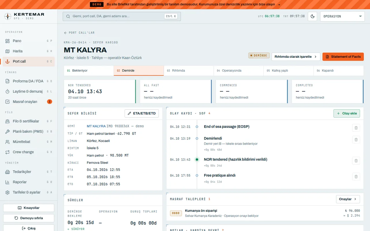Click the Tarifeler & ayarlar gear icon
Viewport: 370px width, 231px height.
pyautogui.click(x=8, y=192)
